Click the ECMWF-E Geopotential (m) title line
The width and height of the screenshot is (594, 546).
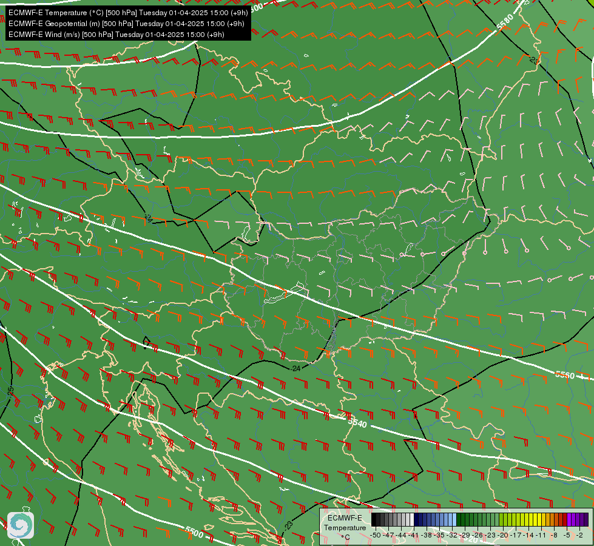(126, 24)
